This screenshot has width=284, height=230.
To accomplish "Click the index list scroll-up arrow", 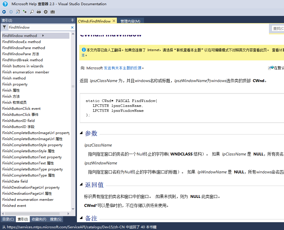I will pos(73,34).
